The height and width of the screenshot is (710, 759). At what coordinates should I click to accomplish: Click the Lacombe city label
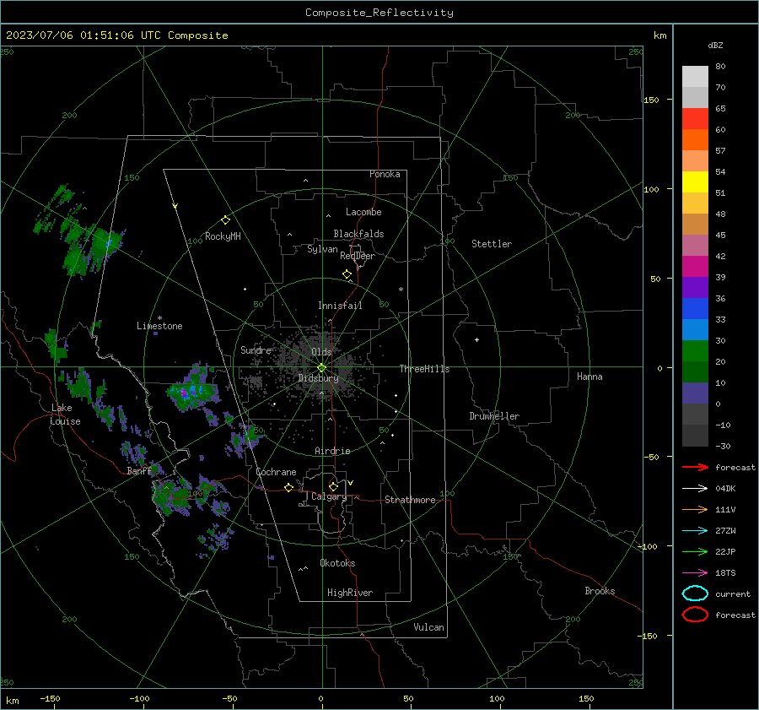pos(363,212)
